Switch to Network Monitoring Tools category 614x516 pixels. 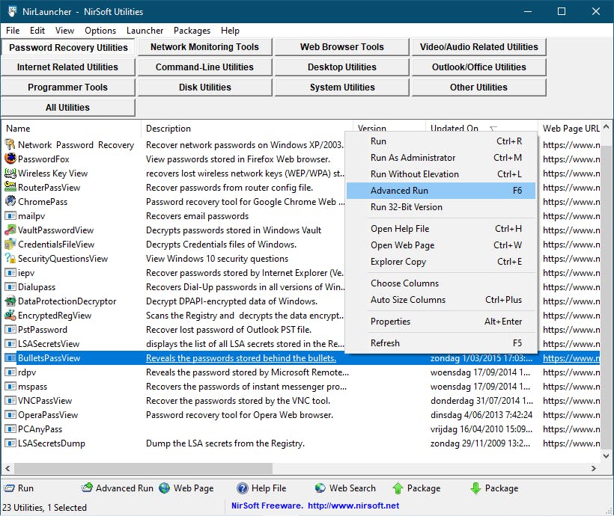[x=205, y=47]
